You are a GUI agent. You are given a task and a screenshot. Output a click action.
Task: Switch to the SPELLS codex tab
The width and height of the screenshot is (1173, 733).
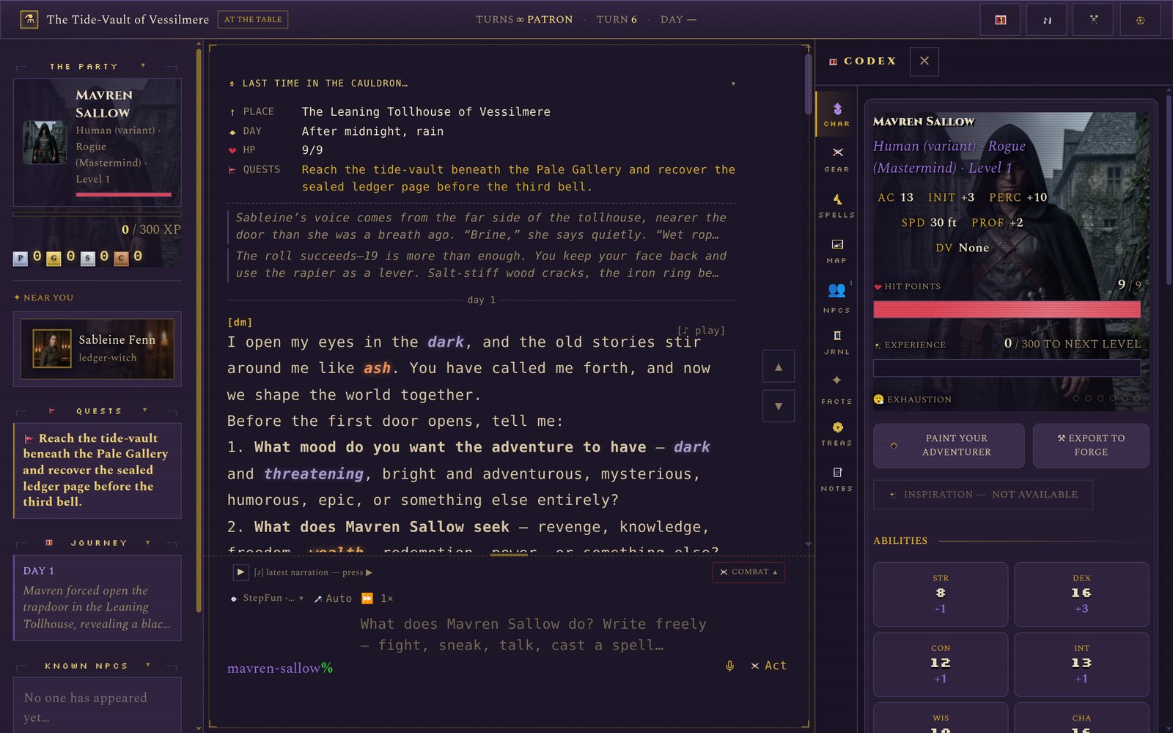point(836,205)
